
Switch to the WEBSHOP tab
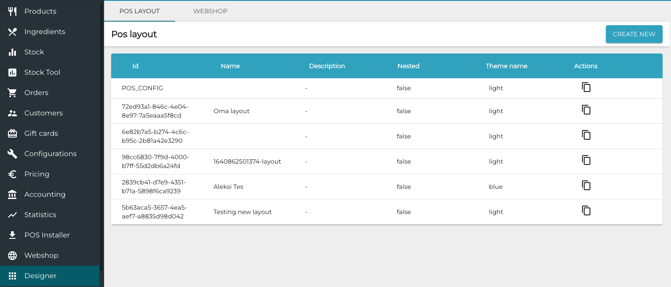(x=210, y=11)
